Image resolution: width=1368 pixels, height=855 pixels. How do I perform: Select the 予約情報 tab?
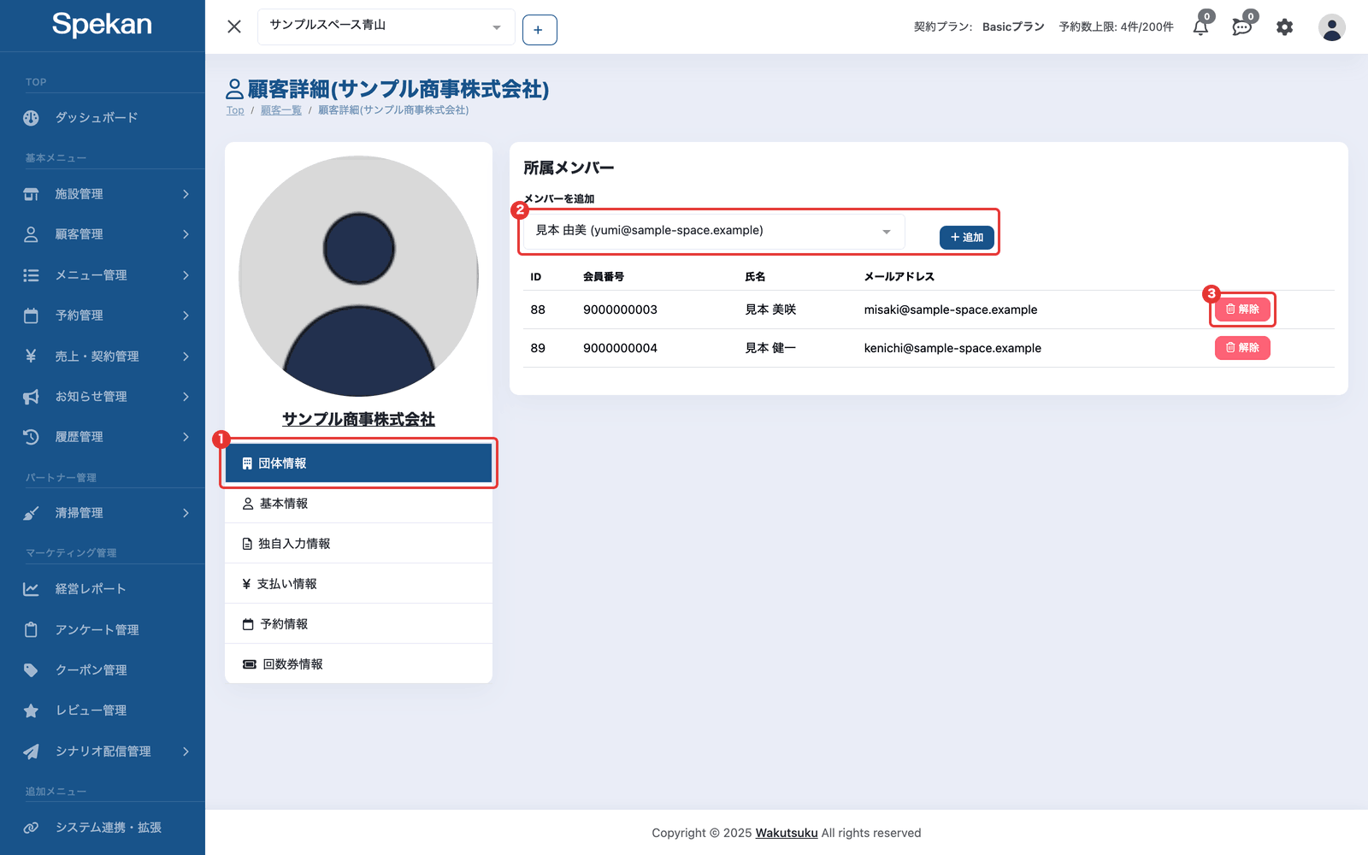tap(358, 624)
